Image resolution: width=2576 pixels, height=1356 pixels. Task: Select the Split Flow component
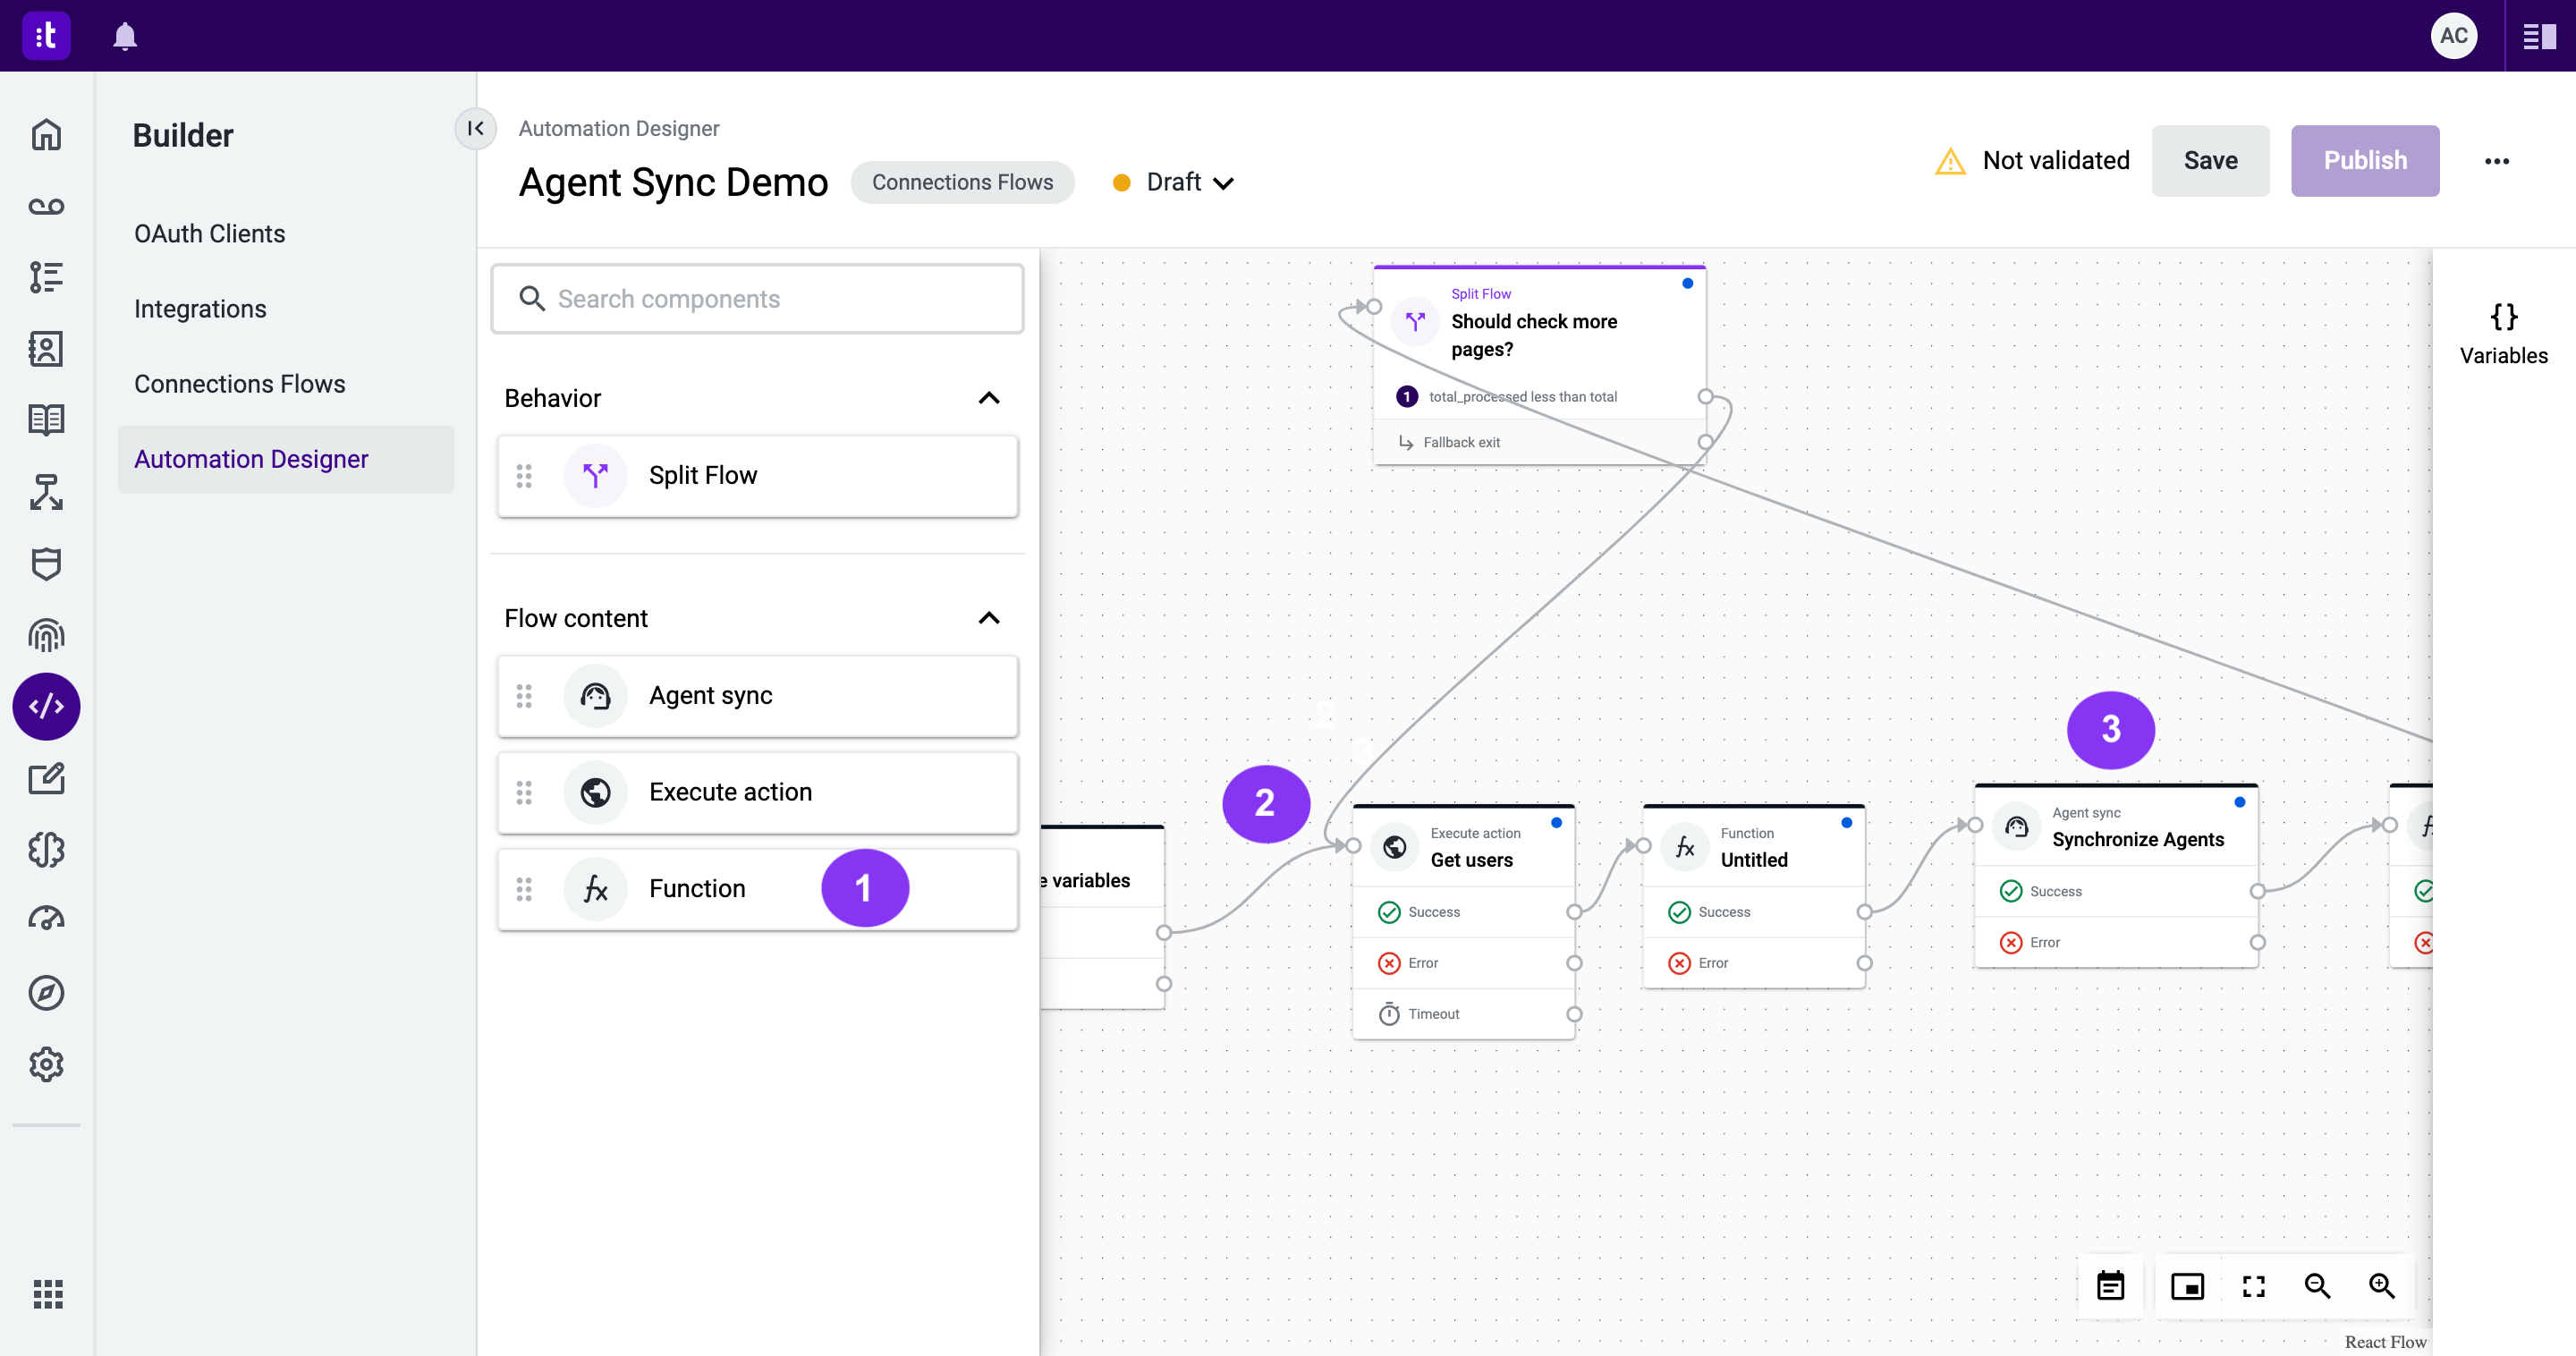757,476
